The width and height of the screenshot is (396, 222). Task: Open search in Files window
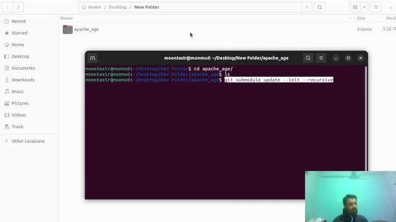[320, 7]
